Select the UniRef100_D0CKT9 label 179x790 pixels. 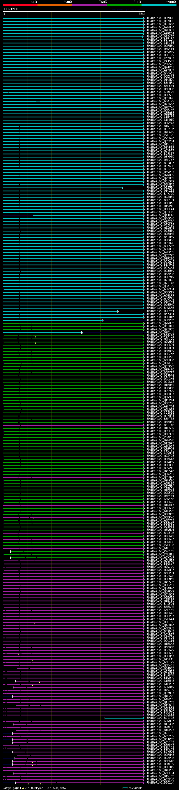click(161, 293)
